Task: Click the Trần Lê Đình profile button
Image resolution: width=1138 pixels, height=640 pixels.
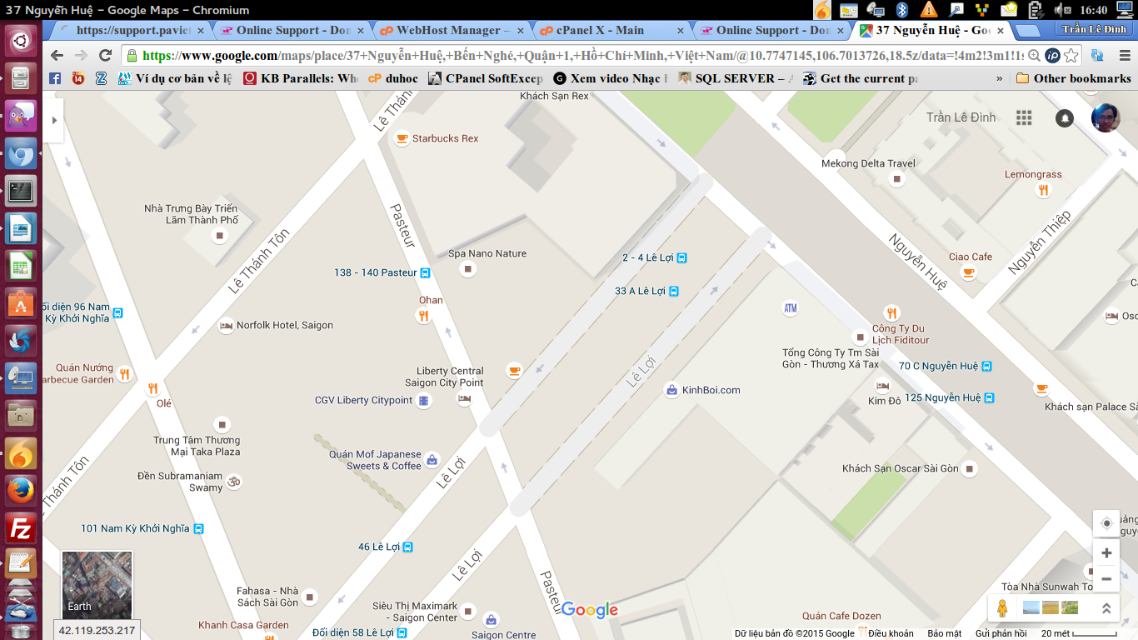Action: [1094, 29]
